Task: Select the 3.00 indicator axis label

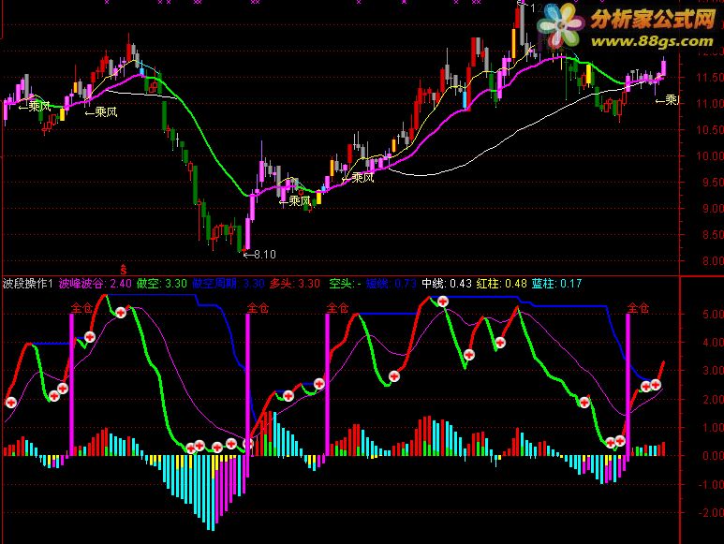Action: (712, 371)
